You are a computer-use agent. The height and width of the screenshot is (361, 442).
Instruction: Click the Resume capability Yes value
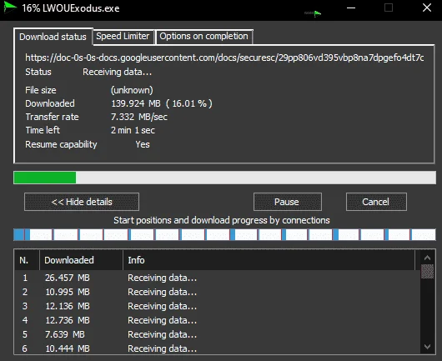[143, 144]
